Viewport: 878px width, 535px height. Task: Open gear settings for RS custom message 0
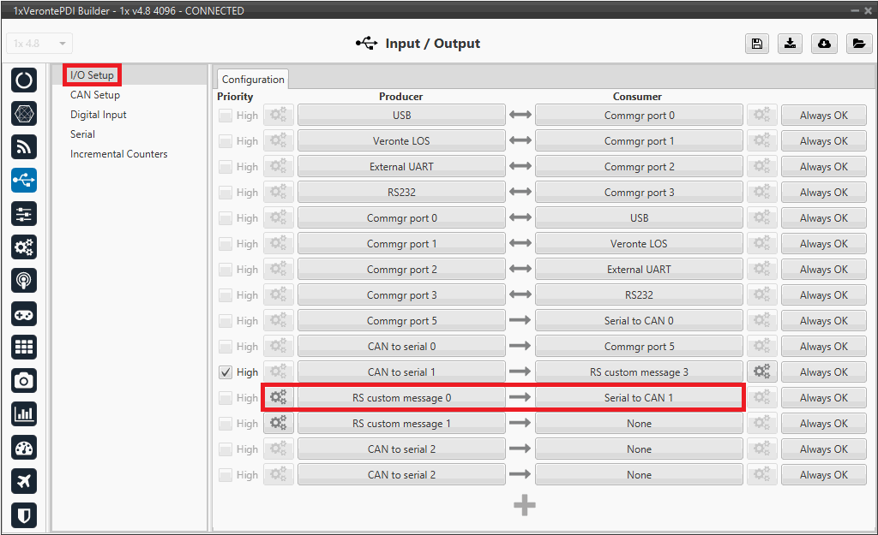[278, 398]
